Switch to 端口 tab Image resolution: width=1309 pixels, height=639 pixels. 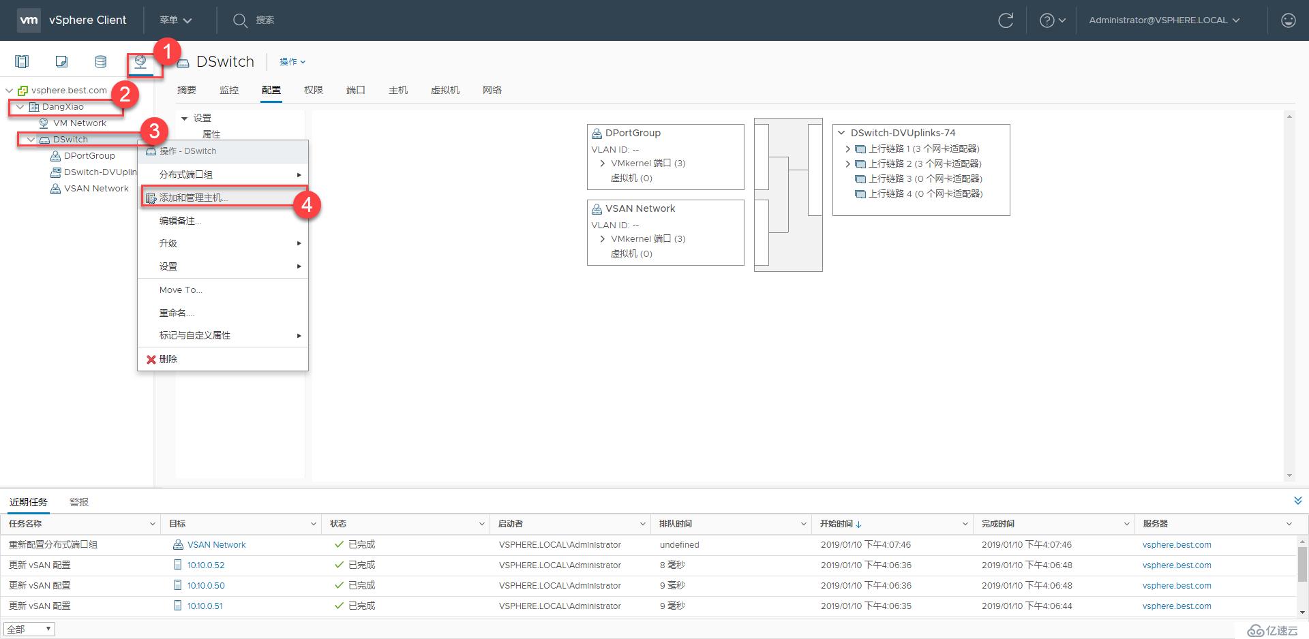tap(356, 90)
